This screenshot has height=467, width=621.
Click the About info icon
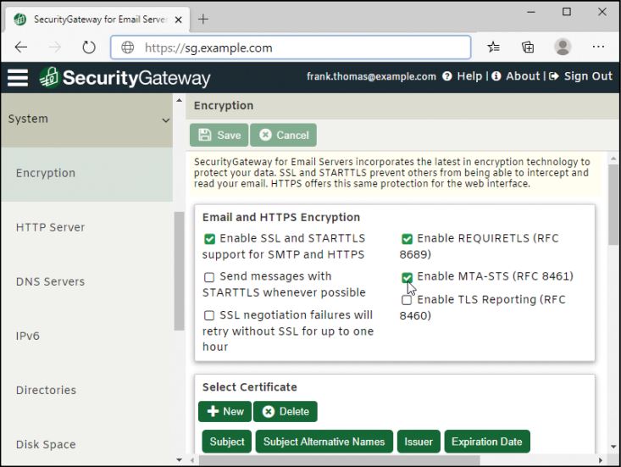coord(496,76)
